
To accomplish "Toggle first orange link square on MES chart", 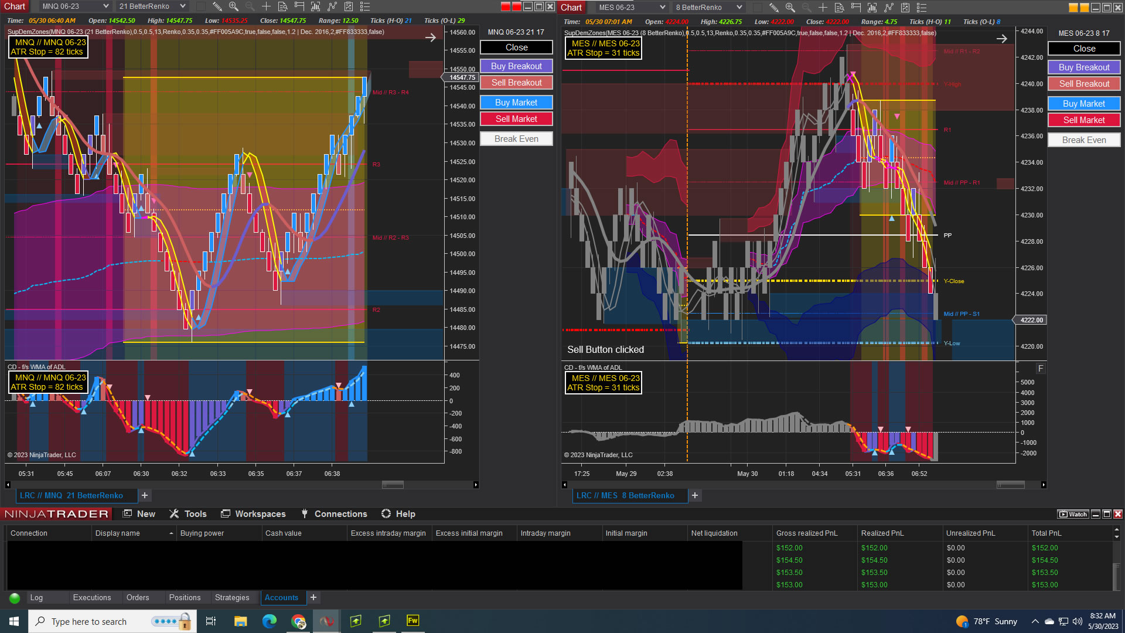I will tap(1073, 8).
